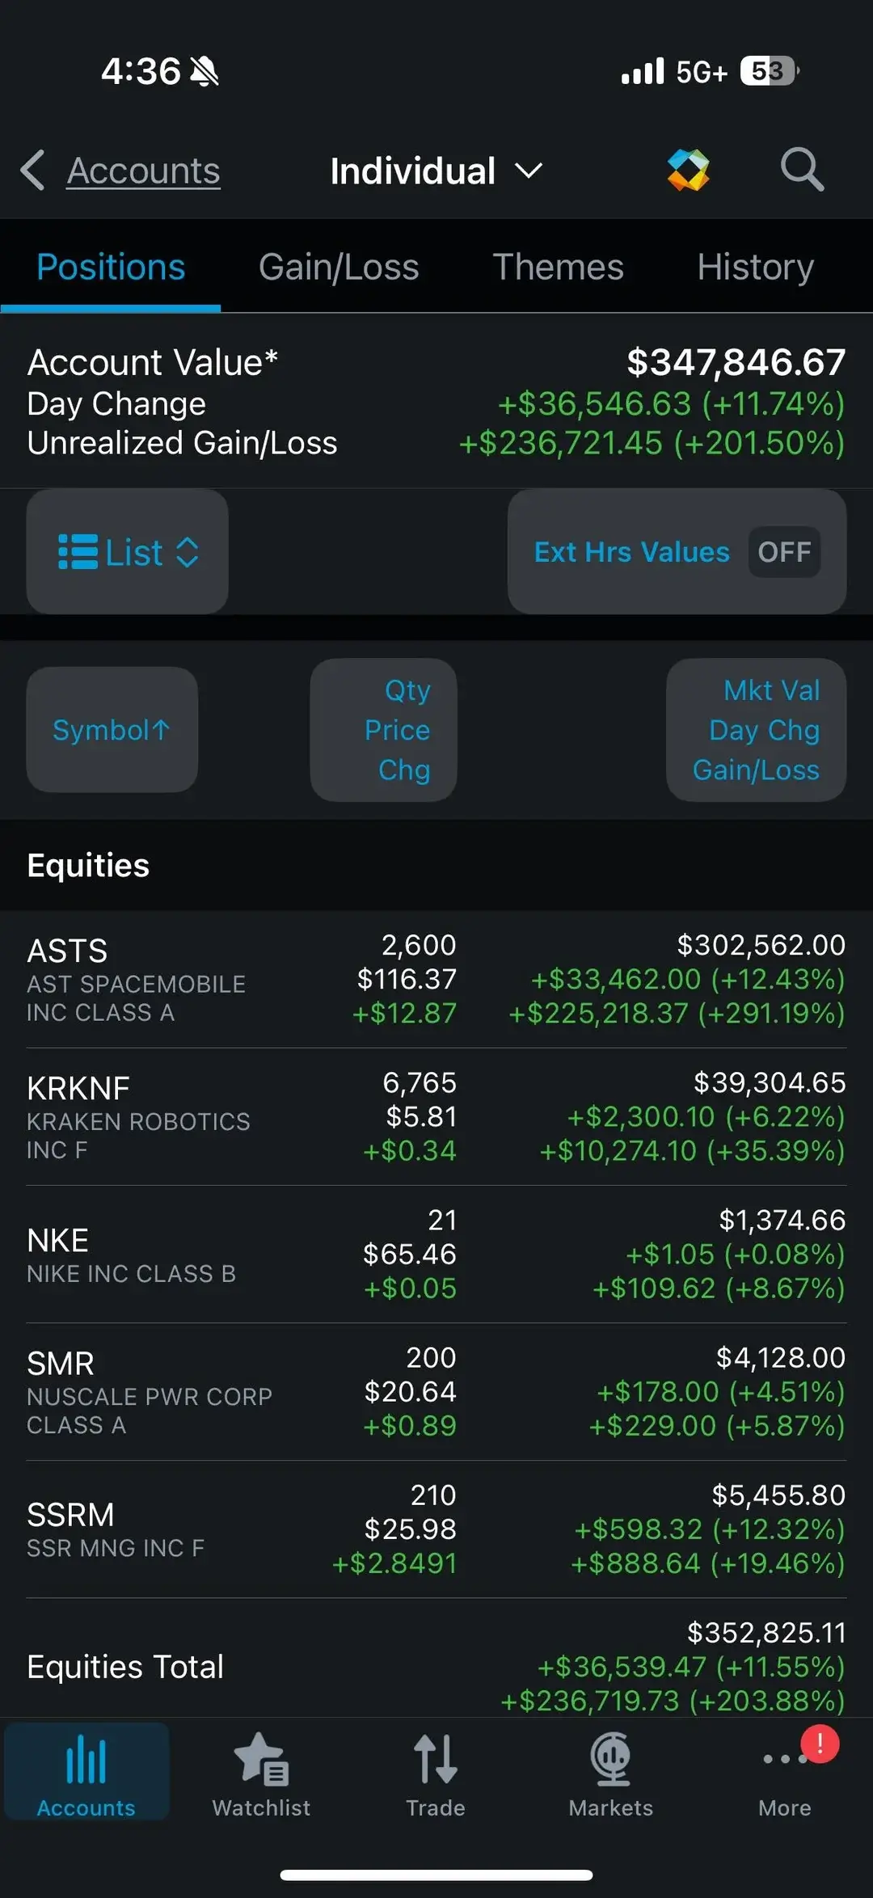Toggle Ext Hrs Values OFF switch
The height and width of the screenshot is (1898, 873).
click(784, 552)
